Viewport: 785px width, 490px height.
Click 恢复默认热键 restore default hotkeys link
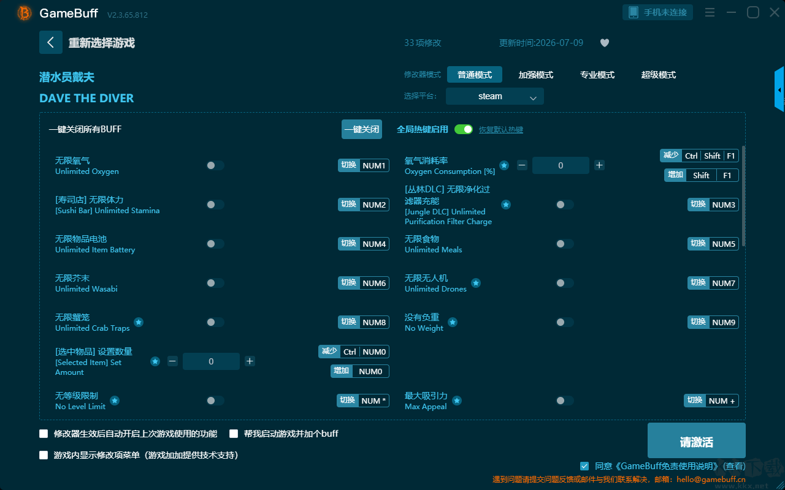pyautogui.click(x=501, y=130)
